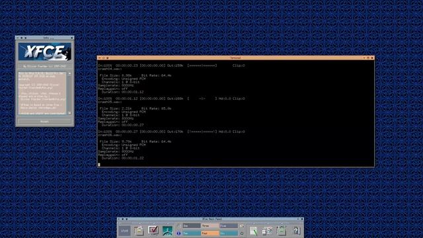
Task: Click the 'Duration: 00:00:01.22' line in Terminal
Action: (x=123, y=158)
